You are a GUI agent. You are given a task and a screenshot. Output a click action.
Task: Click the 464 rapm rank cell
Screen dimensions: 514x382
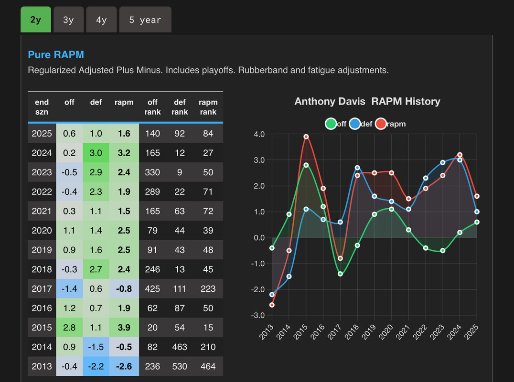click(208, 366)
